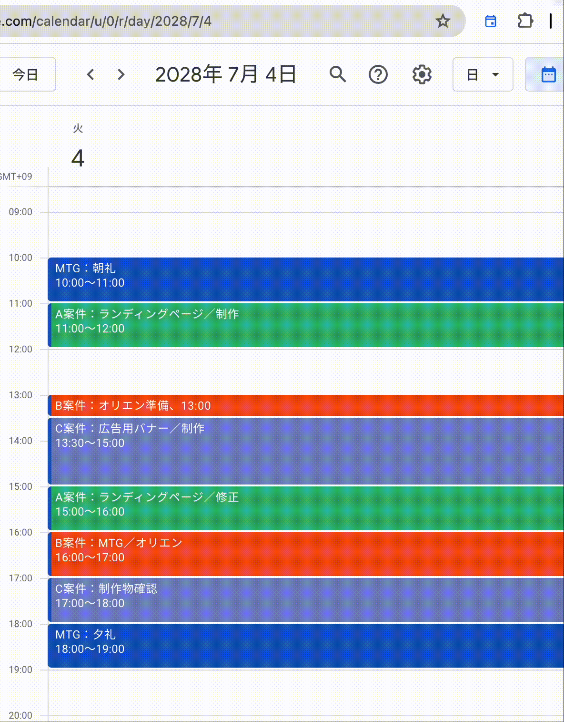Screen dimensions: 564x722
Task: Open the MTG：朝礼 event
Action: point(306,279)
